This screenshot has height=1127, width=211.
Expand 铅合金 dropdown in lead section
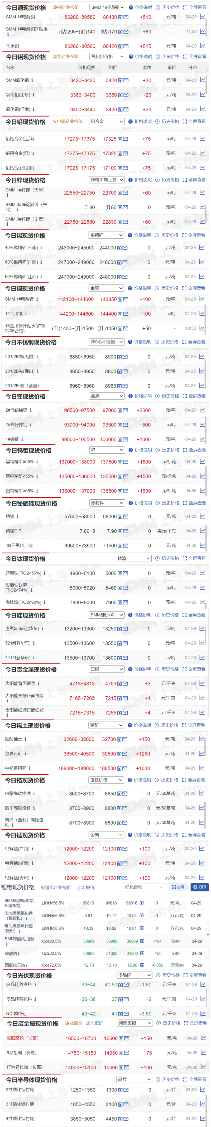pyautogui.click(x=107, y=122)
